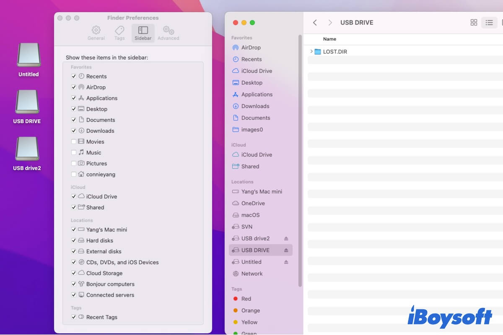Viewport: 503px width, 335px height.
Task: Switch to the General preferences tab
Action: tap(96, 33)
